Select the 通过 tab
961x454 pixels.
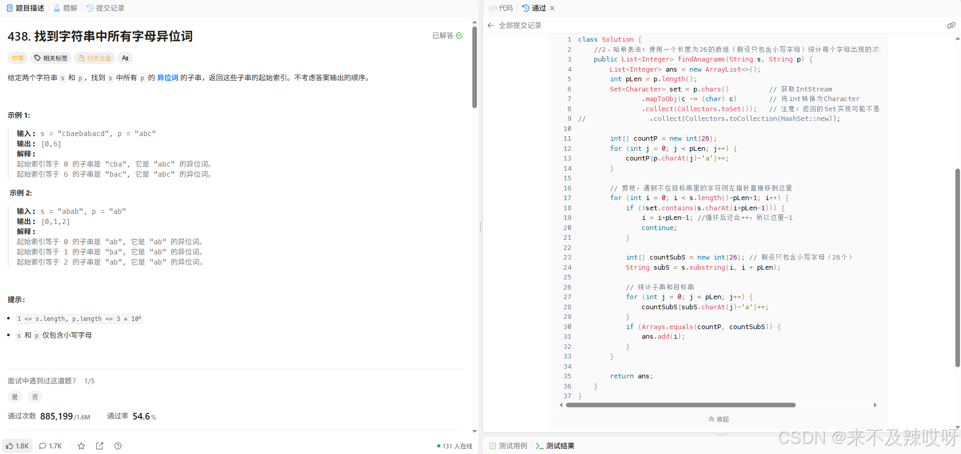click(x=534, y=8)
